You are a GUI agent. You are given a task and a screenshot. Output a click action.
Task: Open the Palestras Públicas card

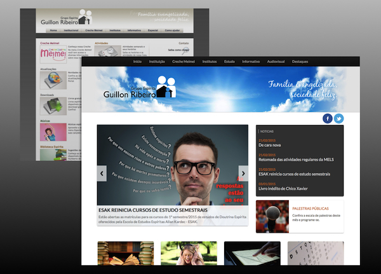pyautogui.click(x=300, y=216)
